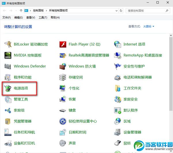Open the 程序和功能 icon
The height and width of the screenshot is (153, 173).
pyautogui.click(x=8, y=77)
